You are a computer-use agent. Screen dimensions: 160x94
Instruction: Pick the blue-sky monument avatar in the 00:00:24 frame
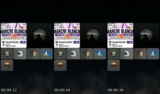100,54
